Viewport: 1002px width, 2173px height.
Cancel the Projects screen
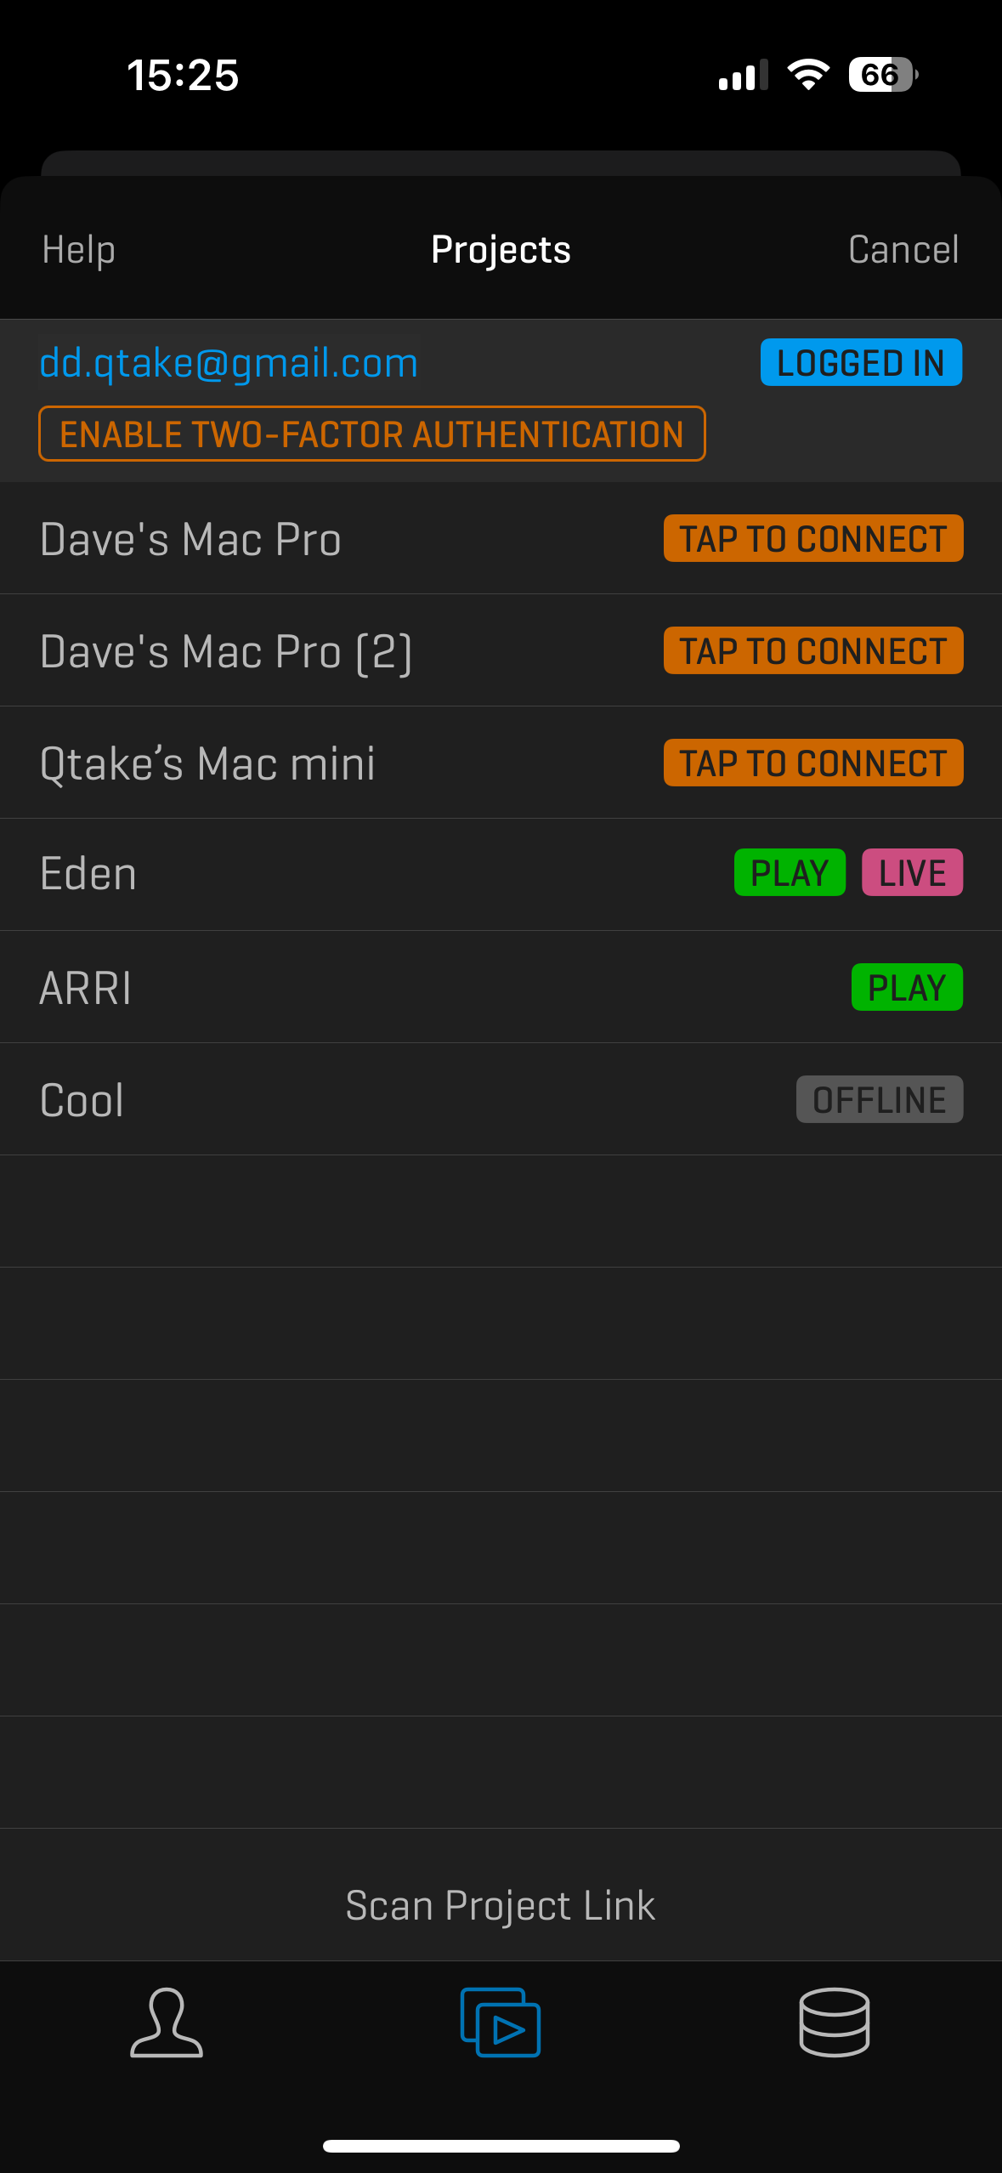[x=903, y=250]
